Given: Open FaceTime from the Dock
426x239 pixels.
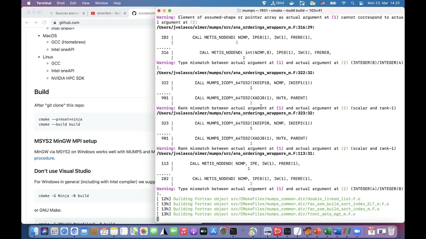Looking at the screenshot, I should pyautogui.click(x=173, y=231).
